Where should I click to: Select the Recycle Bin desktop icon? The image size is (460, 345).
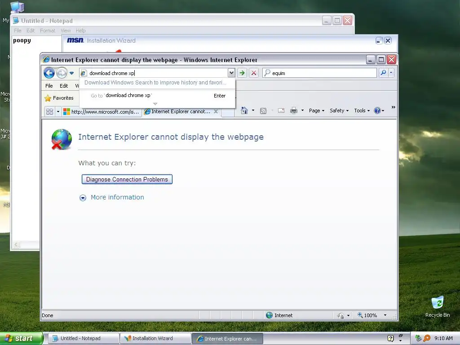[438, 307]
